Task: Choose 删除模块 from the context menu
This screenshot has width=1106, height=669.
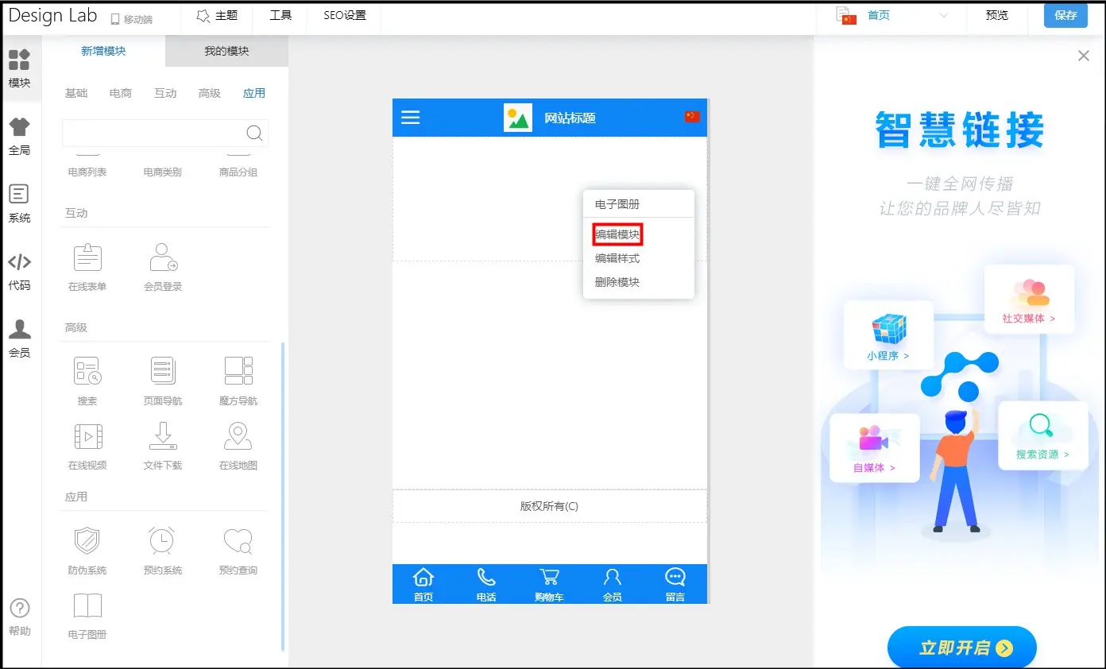Action: 617,282
